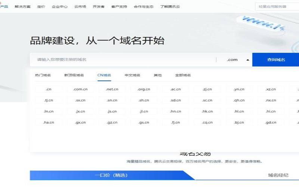
Task: Pick the .net.cn suffix
Action: pyautogui.click(x=112, y=89)
